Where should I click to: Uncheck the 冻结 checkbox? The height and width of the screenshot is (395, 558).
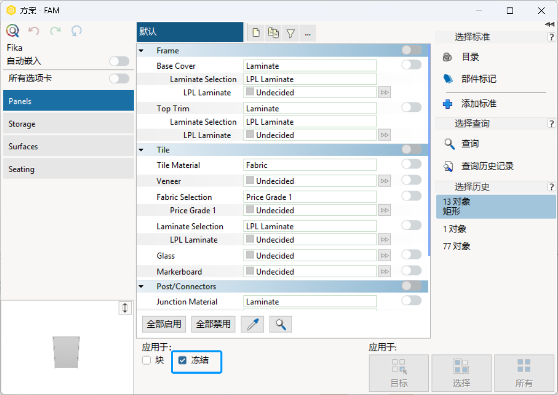point(182,360)
